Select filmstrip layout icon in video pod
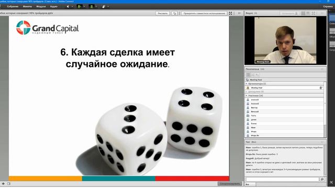 pos(308,13)
